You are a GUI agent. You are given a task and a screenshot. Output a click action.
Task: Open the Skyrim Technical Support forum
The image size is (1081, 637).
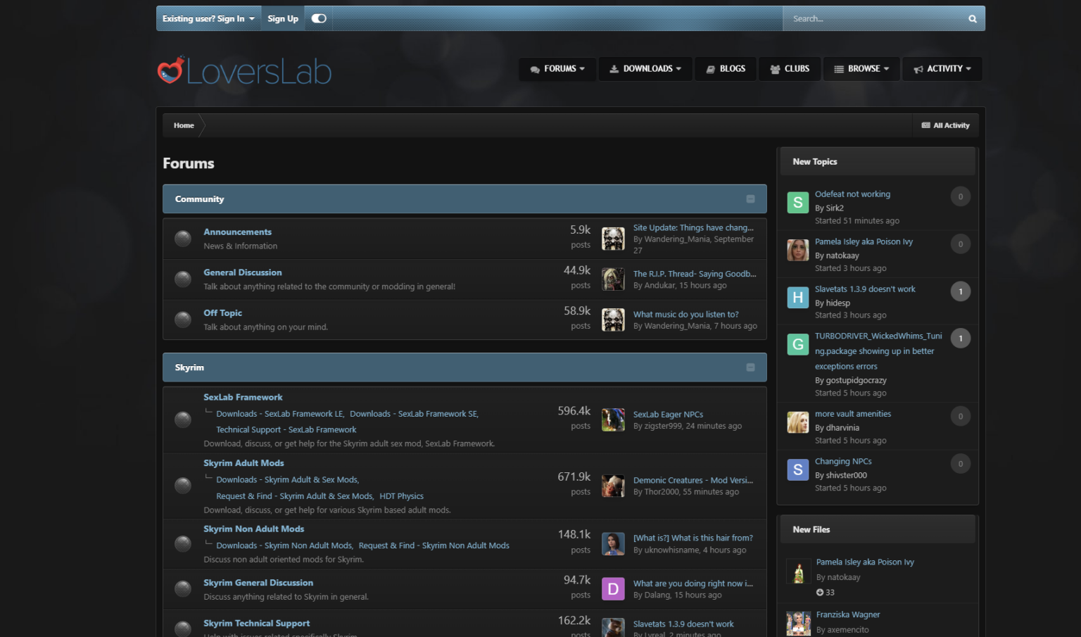coord(256,623)
